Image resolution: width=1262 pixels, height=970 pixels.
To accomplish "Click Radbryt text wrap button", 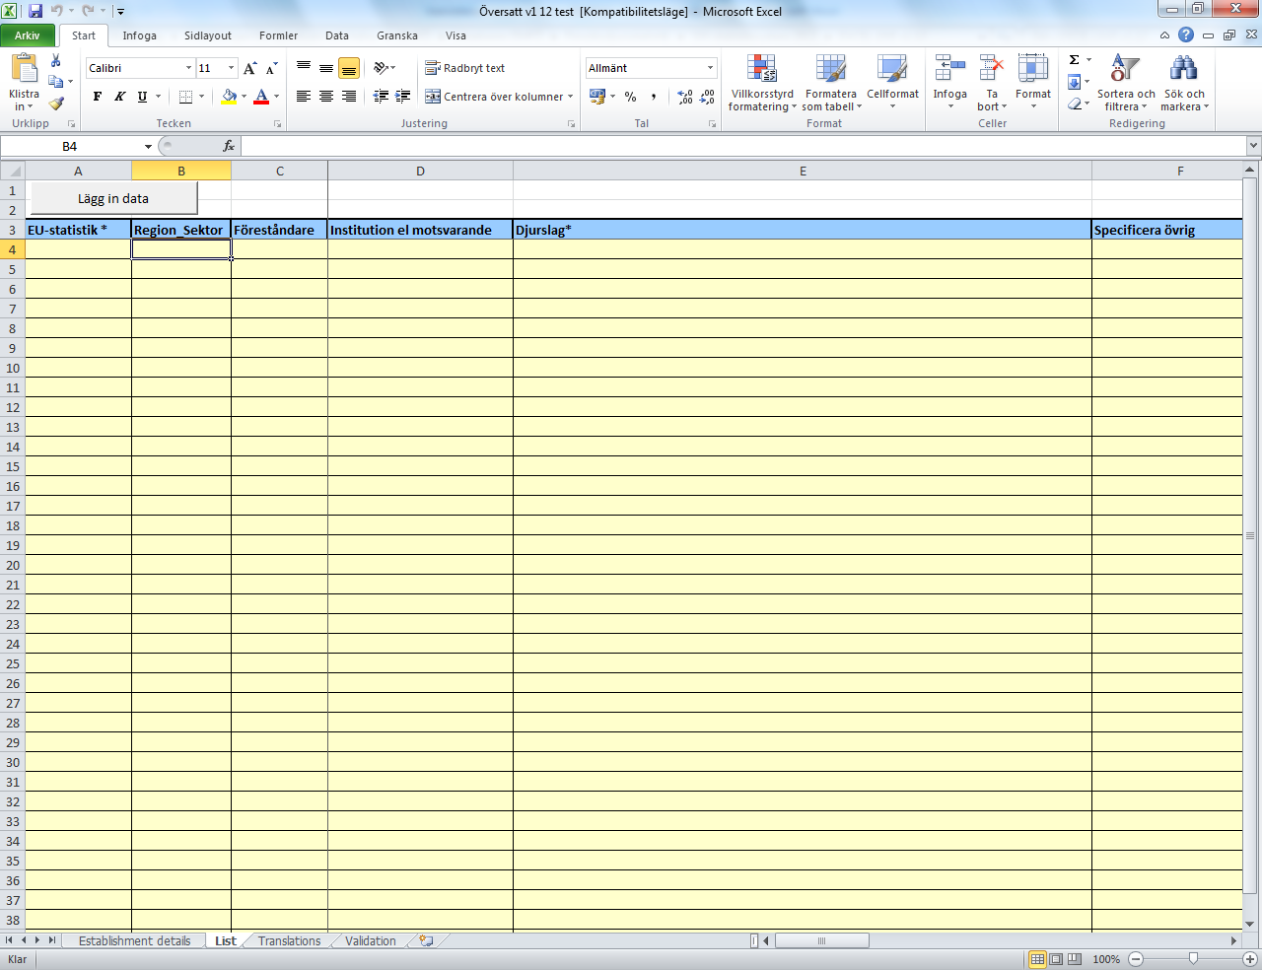I will (465, 68).
